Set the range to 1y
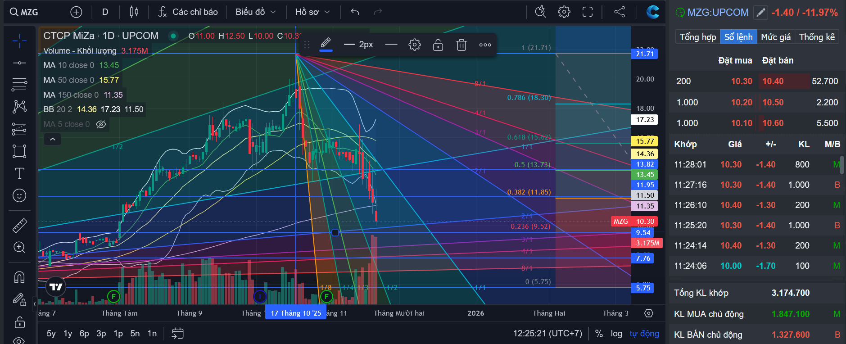Image resolution: width=846 pixels, height=344 pixels. (68, 334)
